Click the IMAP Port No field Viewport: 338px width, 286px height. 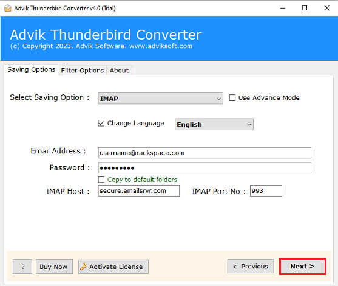click(266, 190)
